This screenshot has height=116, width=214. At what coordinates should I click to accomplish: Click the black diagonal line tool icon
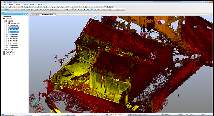point(85,9)
